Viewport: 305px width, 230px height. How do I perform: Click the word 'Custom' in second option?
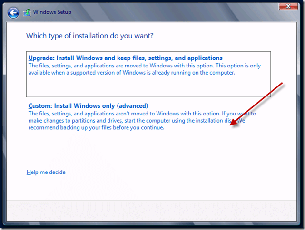click(x=40, y=105)
